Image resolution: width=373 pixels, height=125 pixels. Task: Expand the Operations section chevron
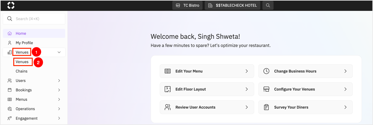tap(59, 109)
